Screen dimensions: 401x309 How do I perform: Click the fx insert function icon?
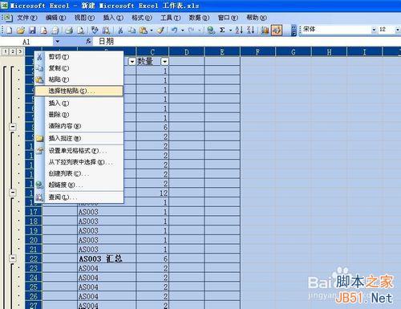coord(89,42)
